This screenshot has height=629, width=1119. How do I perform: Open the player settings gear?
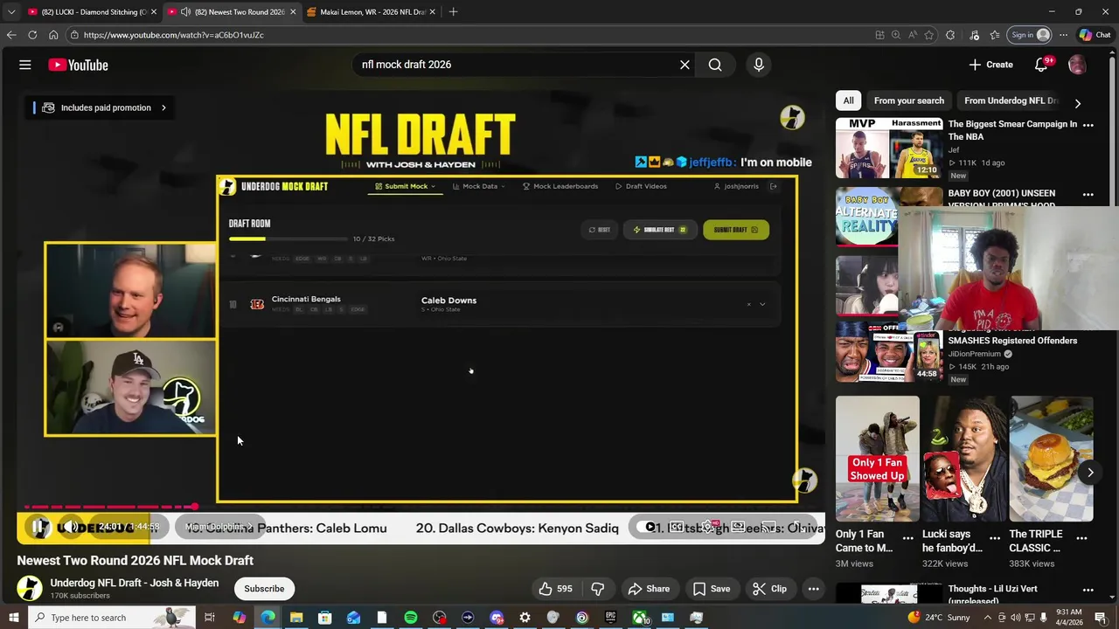708,527
